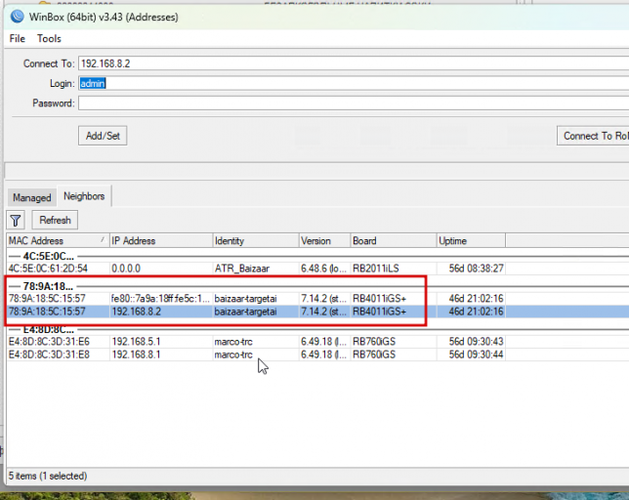Switch to the Neighbors tab
629x500 pixels.
click(84, 196)
